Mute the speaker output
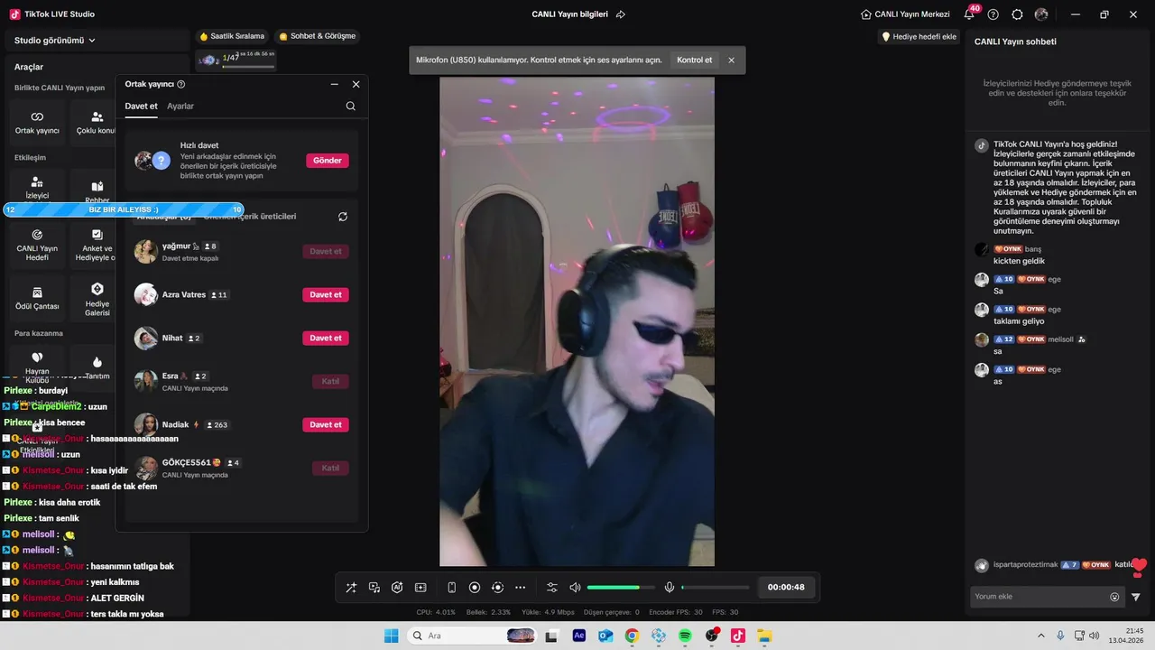This screenshot has width=1155, height=650. [x=575, y=588]
